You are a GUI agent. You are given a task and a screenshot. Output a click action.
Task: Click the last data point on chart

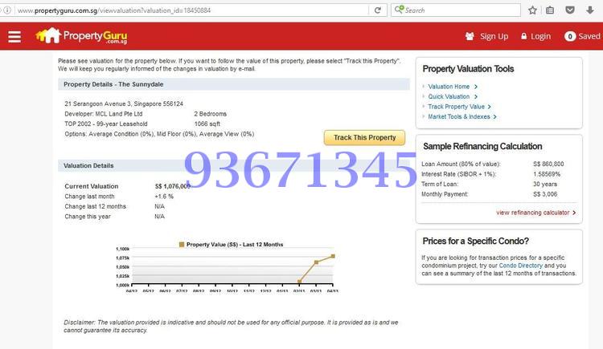(x=333, y=256)
